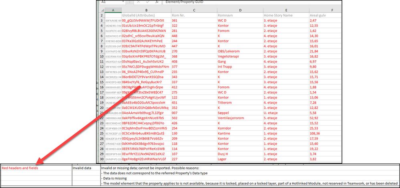Open the Name Box dropdown arrow
This screenshot has width=400, height=188.
123,2
